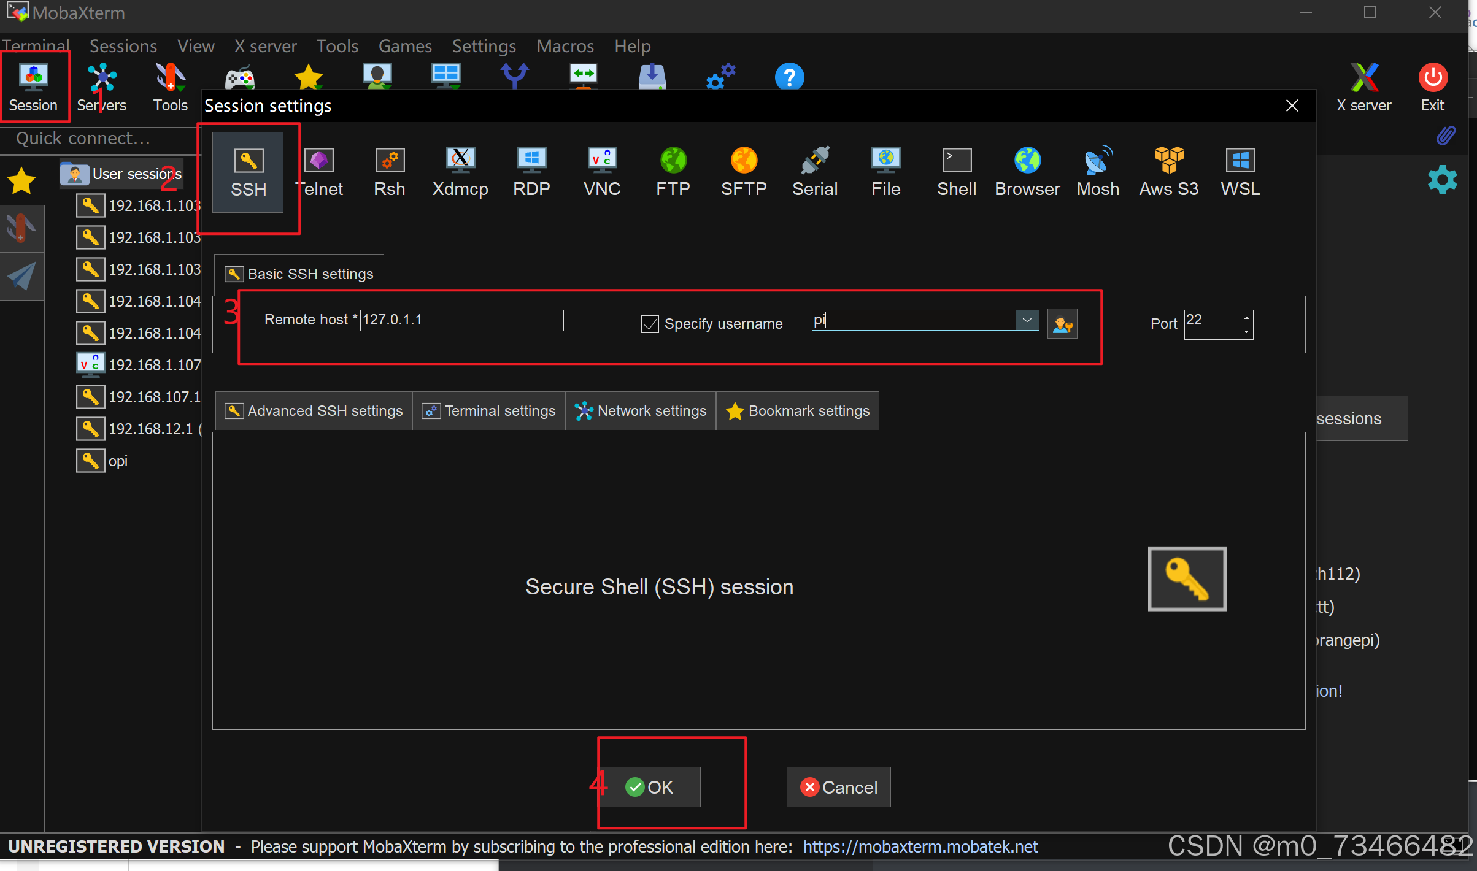Open the mobaxterm.mobatek.net link
Screen dimensions: 1477x871
tap(920, 847)
